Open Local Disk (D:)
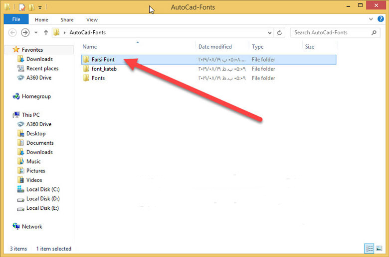This screenshot has height=257, width=389. click(x=43, y=199)
